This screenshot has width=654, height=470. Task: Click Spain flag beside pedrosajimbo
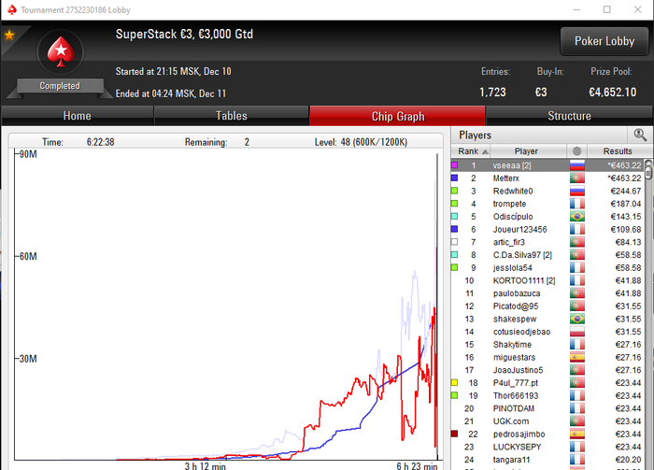click(577, 434)
